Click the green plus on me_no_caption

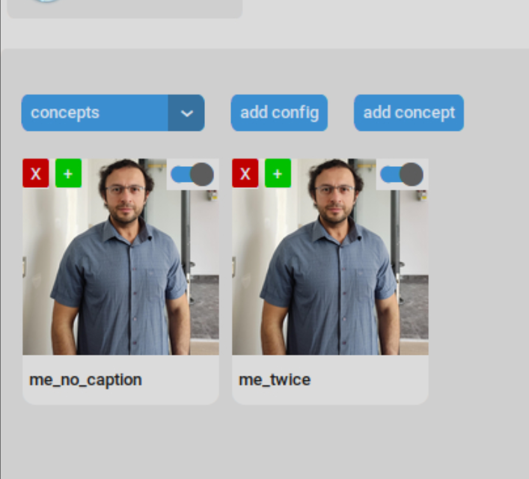[68, 174]
